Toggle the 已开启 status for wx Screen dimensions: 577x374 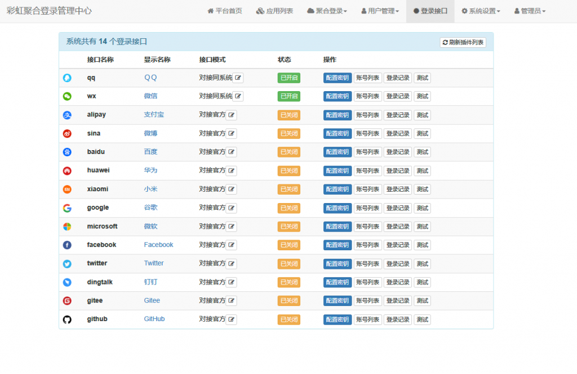pyautogui.click(x=289, y=96)
